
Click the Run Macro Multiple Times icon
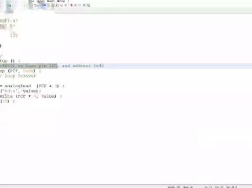click(84, 5)
